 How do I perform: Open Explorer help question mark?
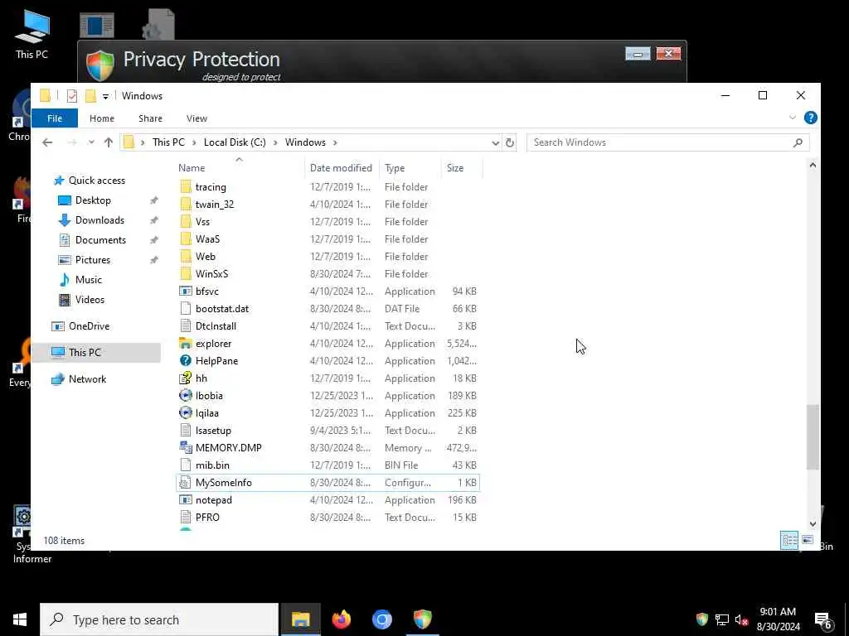[x=810, y=118]
